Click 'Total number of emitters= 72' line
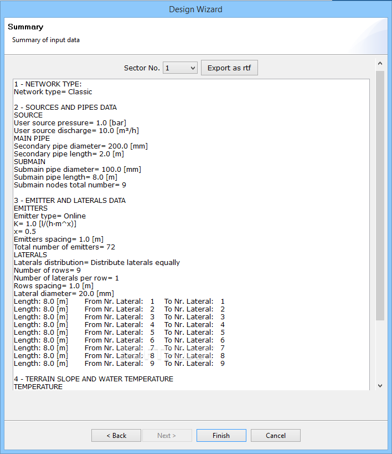The image size is (392, 454). coord(65,247)
